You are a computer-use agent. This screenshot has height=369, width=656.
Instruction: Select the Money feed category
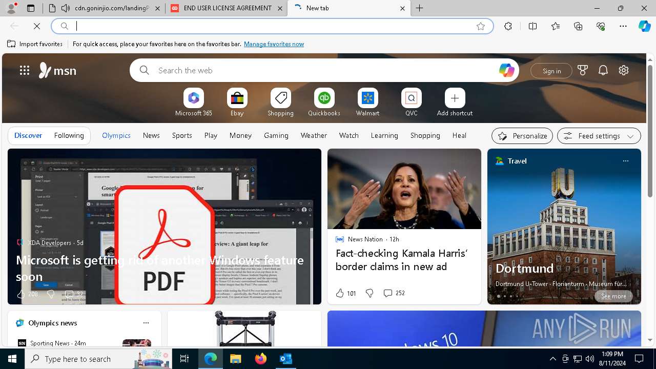tap(240, 135)
